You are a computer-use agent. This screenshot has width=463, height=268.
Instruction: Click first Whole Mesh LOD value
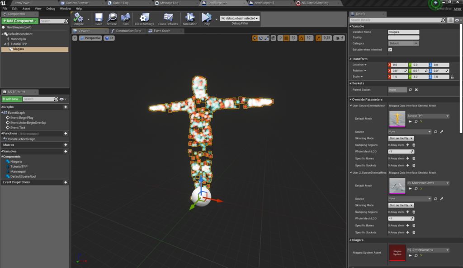click(x=401, y=152)
